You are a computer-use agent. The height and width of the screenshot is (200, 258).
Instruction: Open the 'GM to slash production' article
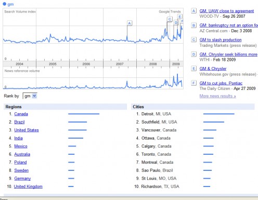(x=221, y=40)
